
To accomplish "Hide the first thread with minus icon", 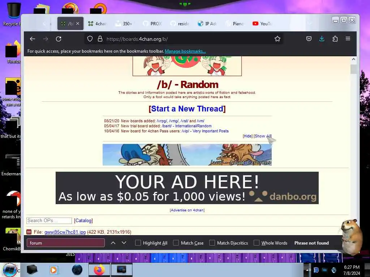I will 29,232.
